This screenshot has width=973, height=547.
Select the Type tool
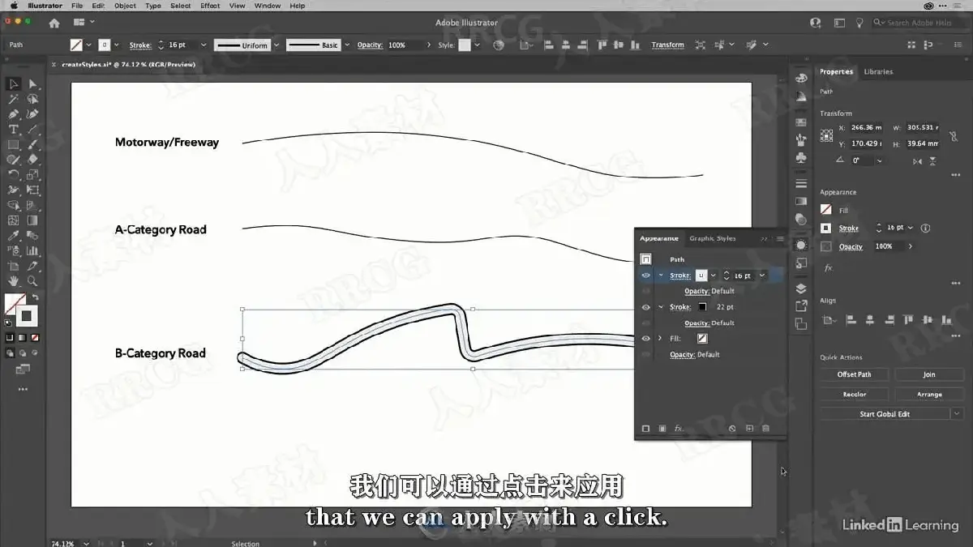coord(14,130)
